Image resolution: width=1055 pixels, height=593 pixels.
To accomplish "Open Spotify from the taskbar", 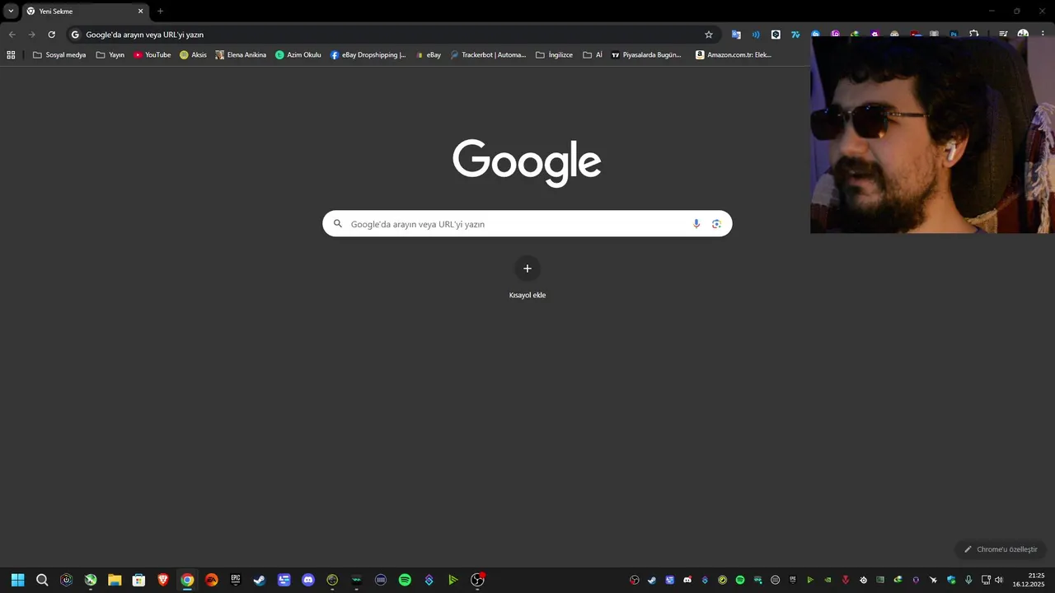I will coord(405,580).
